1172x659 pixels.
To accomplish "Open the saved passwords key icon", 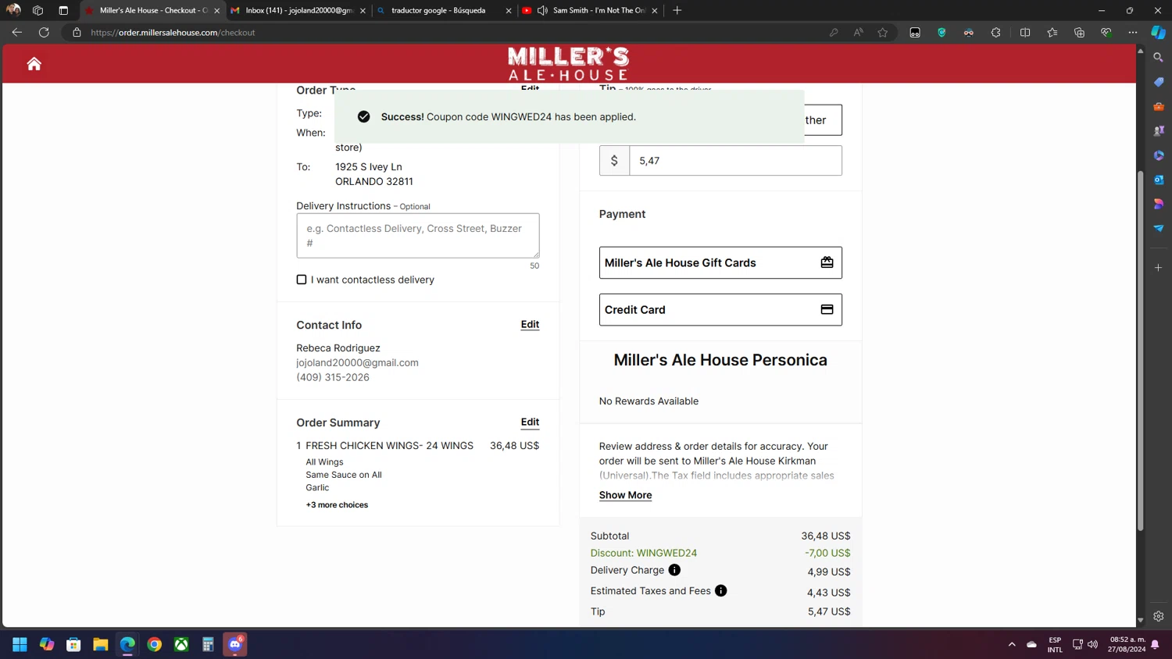I will tap(834, 32).
